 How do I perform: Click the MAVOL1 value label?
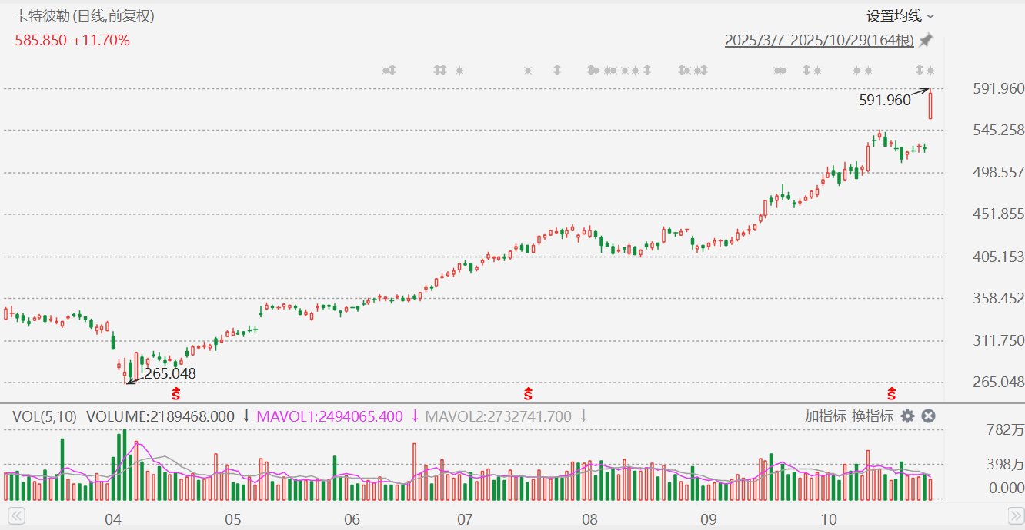coord(329,416)
